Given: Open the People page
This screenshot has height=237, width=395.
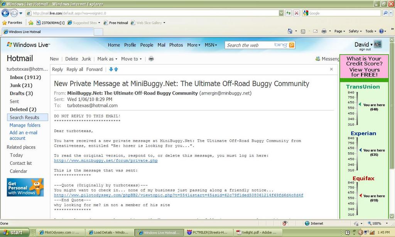Looking at the screenshot, I should pos(147,45).
